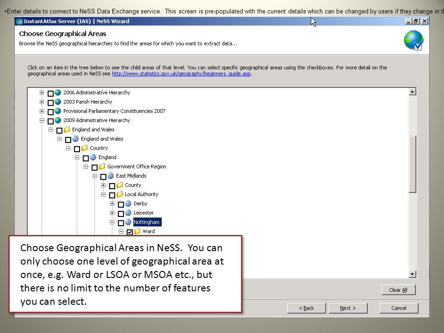
Task: Expand the County node
Action: [x=103, y=185]
